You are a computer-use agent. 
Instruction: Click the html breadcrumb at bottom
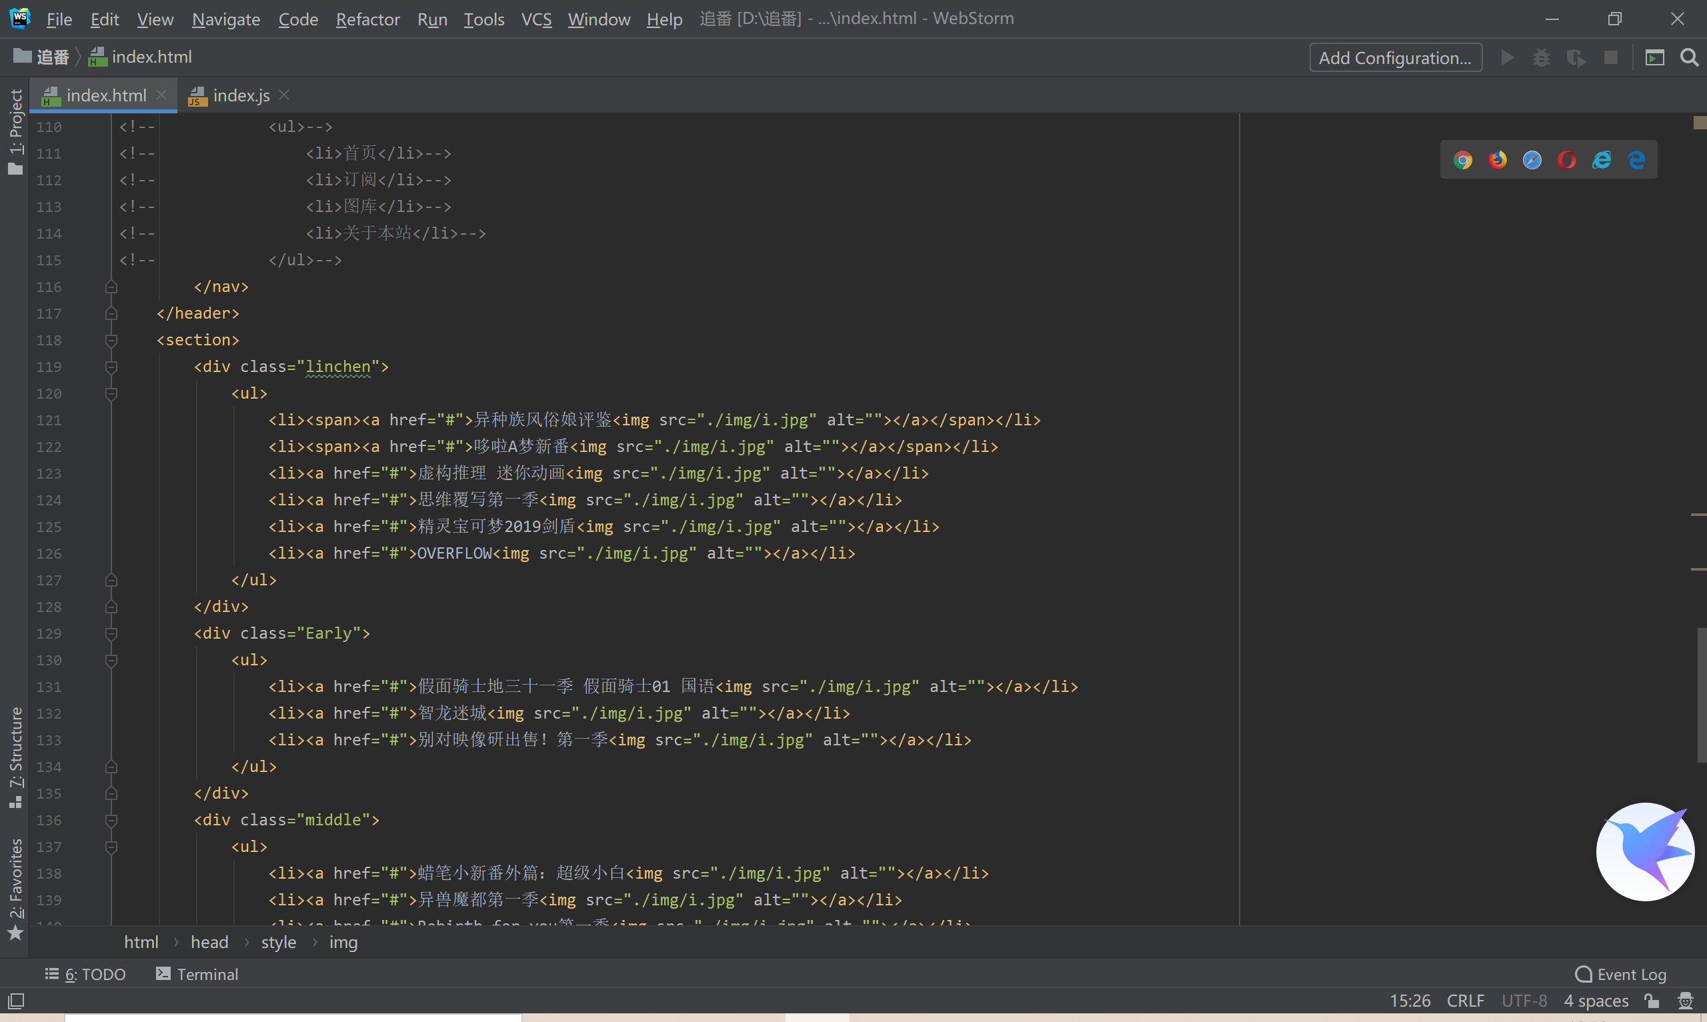tap(141, 942)
